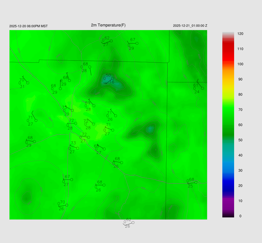Image resolution: width=262 pixels, height=243 pixels.
Task: Click the station reading 73 over 29
Action: 72,110
